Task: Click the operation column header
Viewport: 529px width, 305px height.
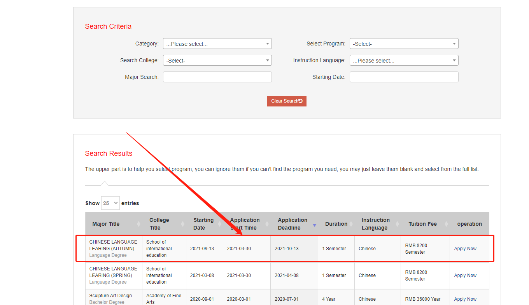Action: (x=469, y=224)
